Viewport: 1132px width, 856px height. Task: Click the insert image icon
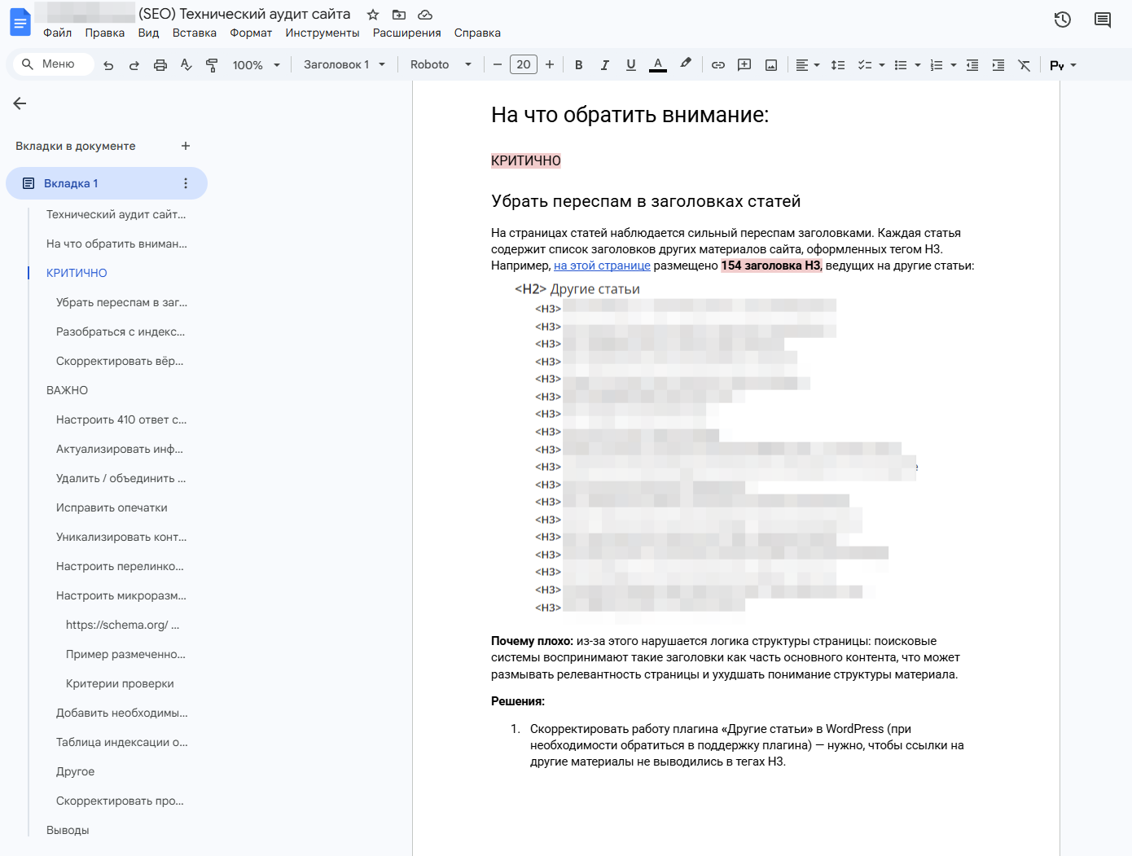(770, 65)
